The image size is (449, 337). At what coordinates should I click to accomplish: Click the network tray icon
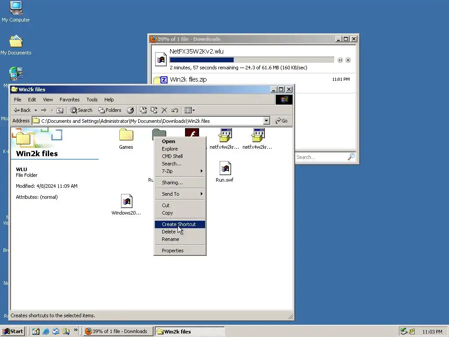click(x=404, y=331)
